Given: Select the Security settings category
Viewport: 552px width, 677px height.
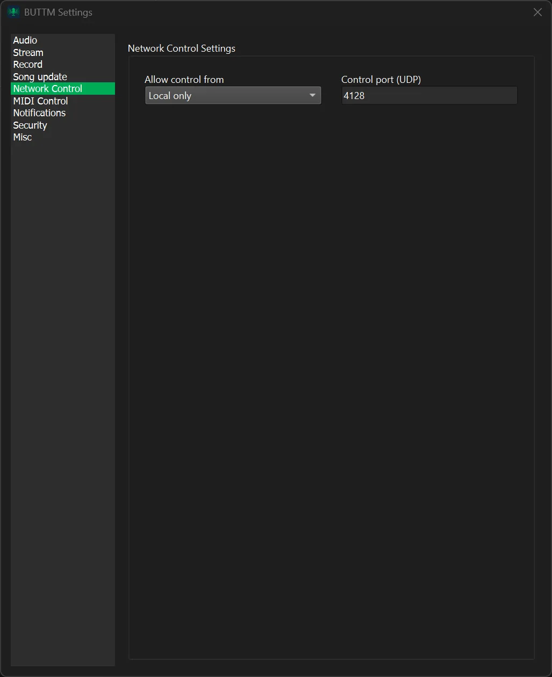Looking at the screenshot, I should 30,125.
